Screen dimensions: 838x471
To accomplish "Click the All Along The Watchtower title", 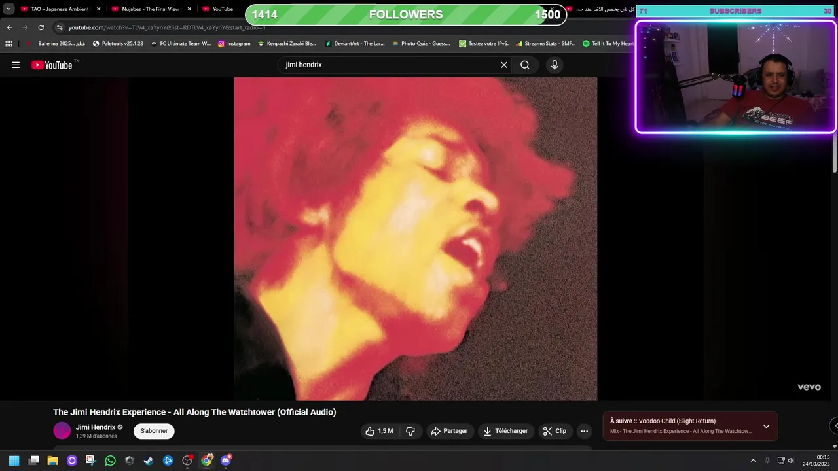I will [194, 412].
